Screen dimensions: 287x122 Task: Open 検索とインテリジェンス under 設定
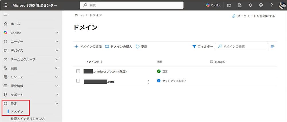(x=28, y=119)
